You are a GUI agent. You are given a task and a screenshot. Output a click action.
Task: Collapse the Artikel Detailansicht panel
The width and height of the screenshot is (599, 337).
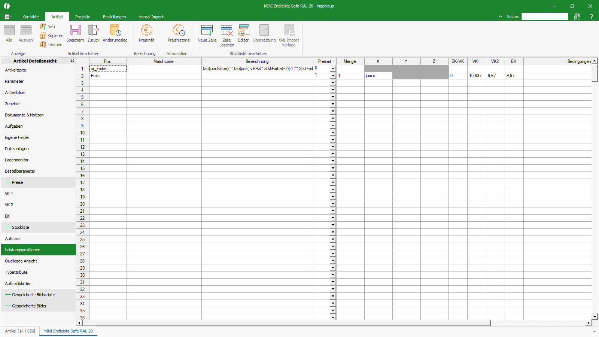[72, 61]
